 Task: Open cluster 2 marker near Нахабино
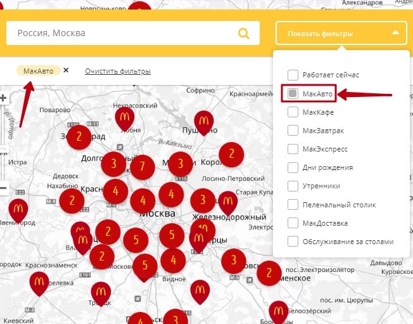(x=72, y=201)
